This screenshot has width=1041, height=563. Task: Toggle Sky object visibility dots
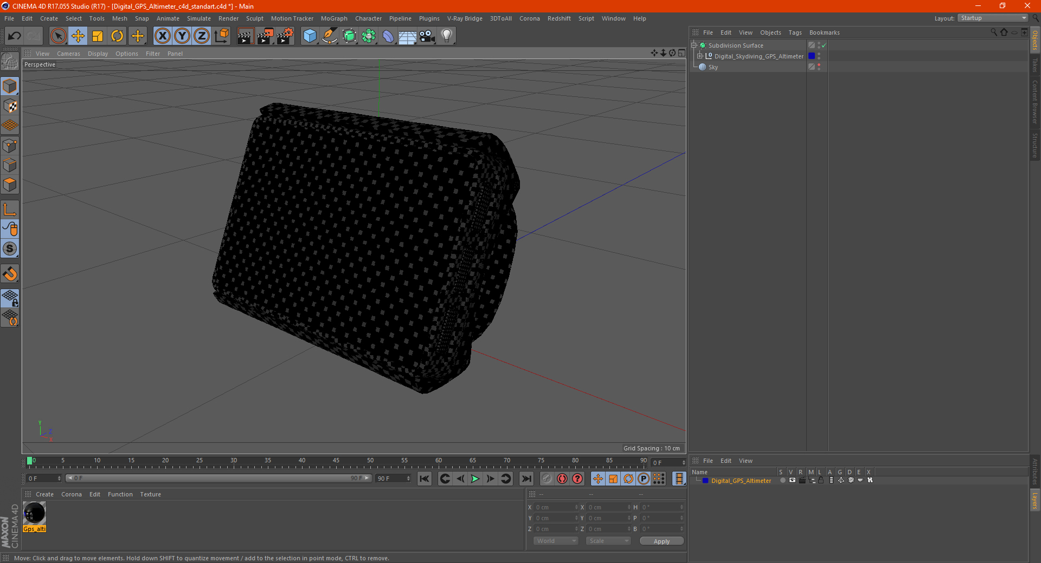click(819, 67)
